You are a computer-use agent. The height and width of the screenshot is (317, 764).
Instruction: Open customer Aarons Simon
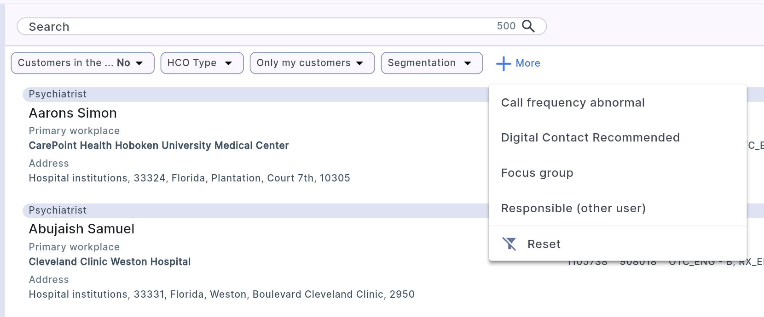point(73,113)
